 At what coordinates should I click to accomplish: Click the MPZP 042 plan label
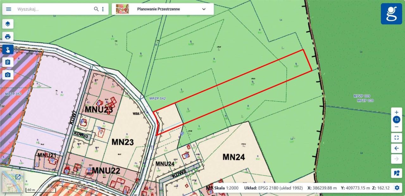click(157, 98)
